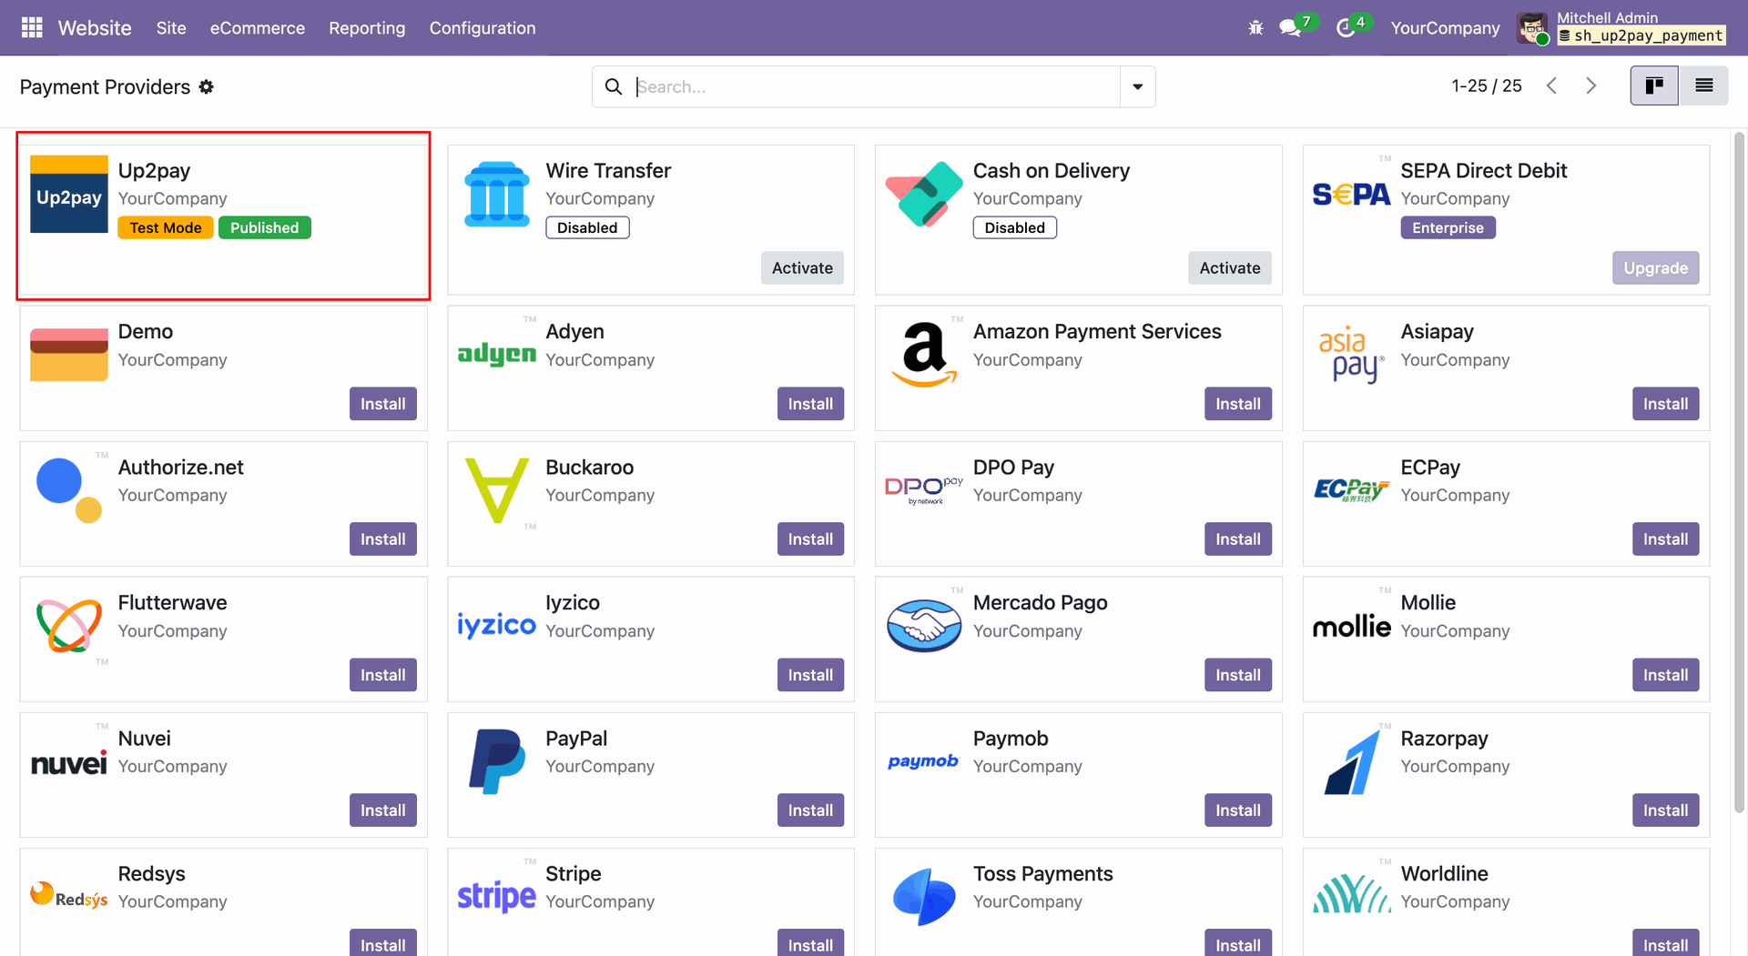Click the Search input field

point(876,86)
